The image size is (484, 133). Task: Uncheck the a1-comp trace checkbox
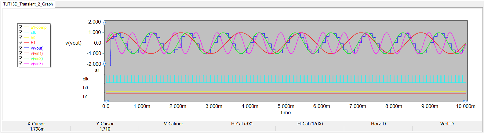pyautogui.click(x=20, y=27)
